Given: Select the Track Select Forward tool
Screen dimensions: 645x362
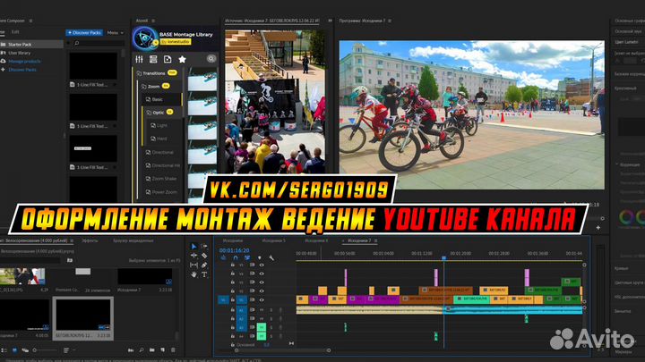Looking at the screenshot, I should pyautogui.click(x=204, y=246).
